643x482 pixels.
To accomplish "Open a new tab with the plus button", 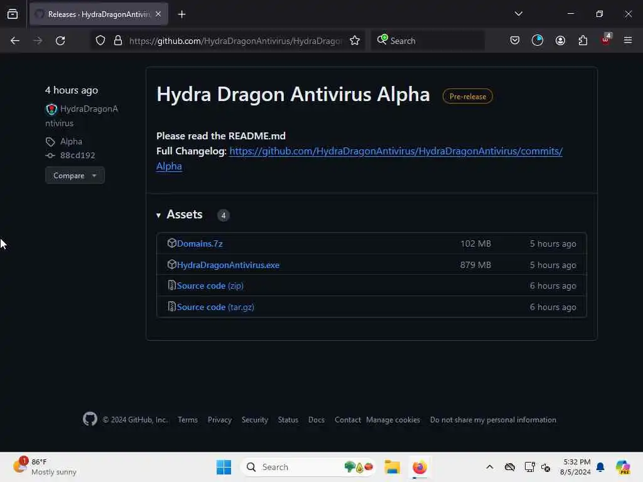I will [x=181, y=14].
